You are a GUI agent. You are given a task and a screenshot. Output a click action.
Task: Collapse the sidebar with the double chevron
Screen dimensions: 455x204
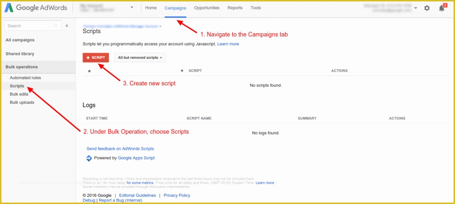pos(67,26)
